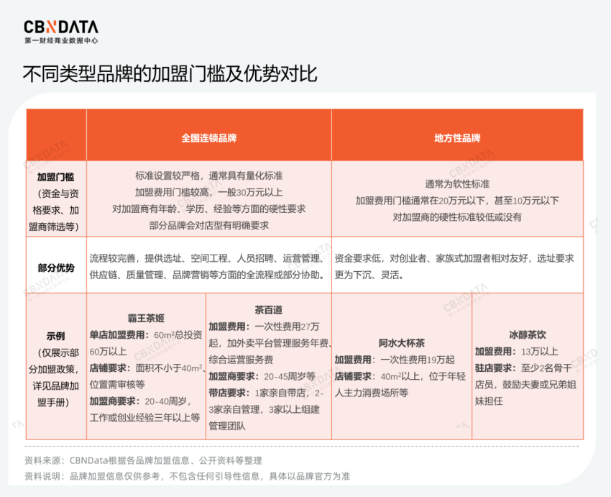Click the text 通常为软性标准
The image size is (611, 497).
point(457,184)
